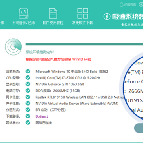Screen dimensions: 143x143
Task: Click the lightning bolt logo icon
Action: pyautogui.click(x=107, y=16)
